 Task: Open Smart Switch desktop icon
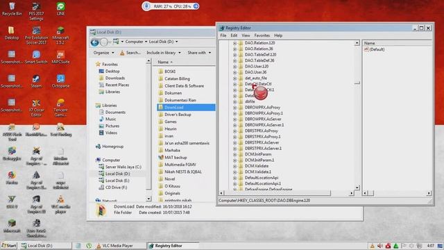[x=36, y=57]
